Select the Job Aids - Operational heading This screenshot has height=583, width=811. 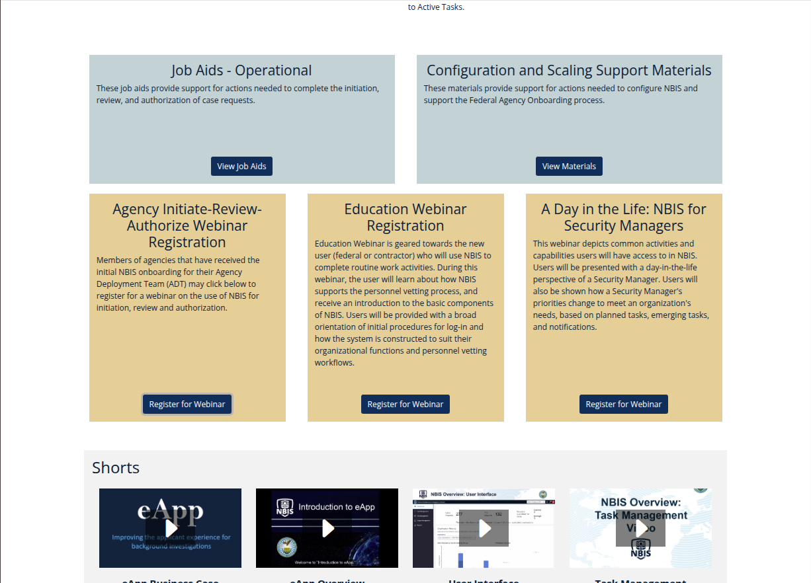(241, 70)
